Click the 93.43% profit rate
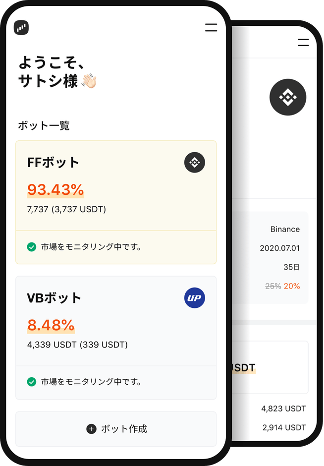Viewport: 324px width, 466px height. pos(55,190)
